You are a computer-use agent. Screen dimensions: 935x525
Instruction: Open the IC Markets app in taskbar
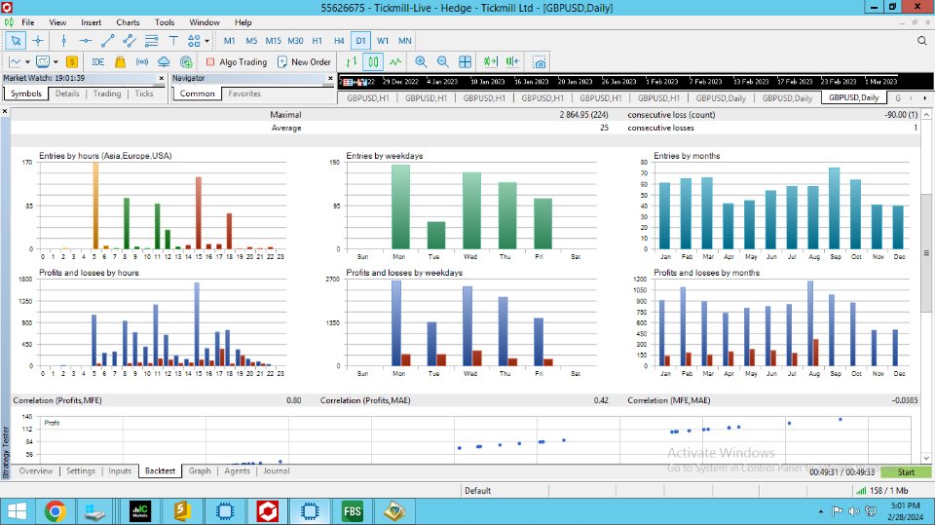(x=140, y=511)
